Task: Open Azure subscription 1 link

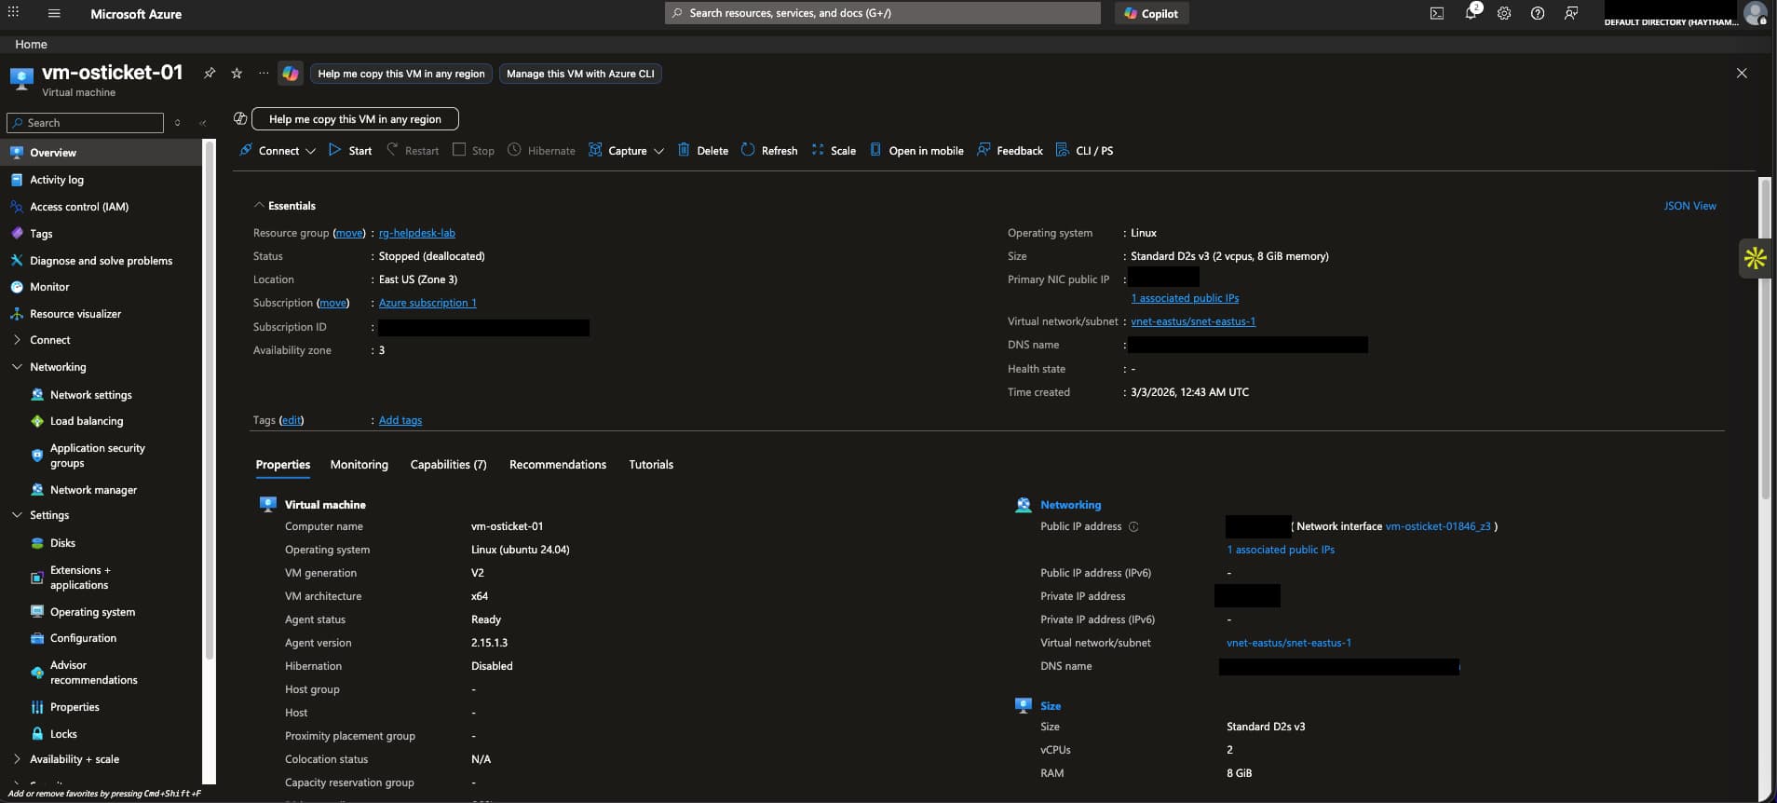Action: tap(427, 303)
